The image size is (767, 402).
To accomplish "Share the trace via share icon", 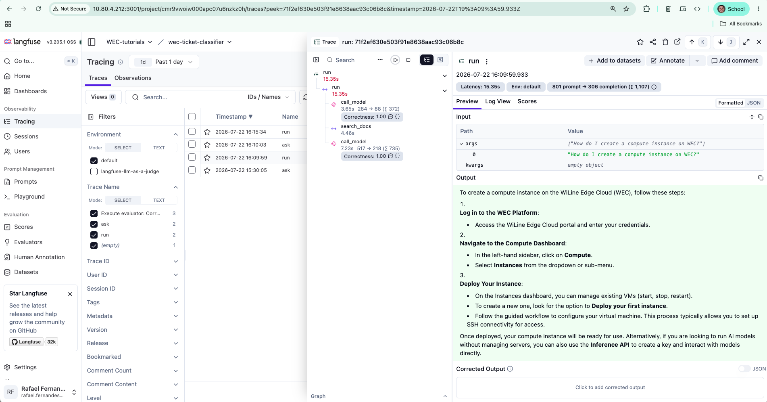I will click(x=652, y=42).
